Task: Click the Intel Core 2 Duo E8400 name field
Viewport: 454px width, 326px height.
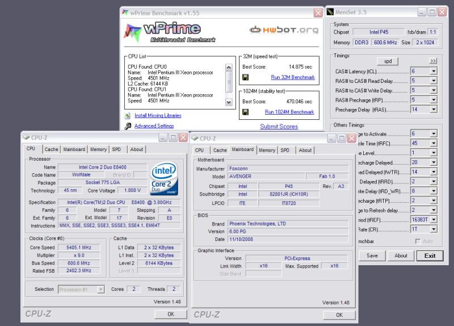Action: pos(103,167)
